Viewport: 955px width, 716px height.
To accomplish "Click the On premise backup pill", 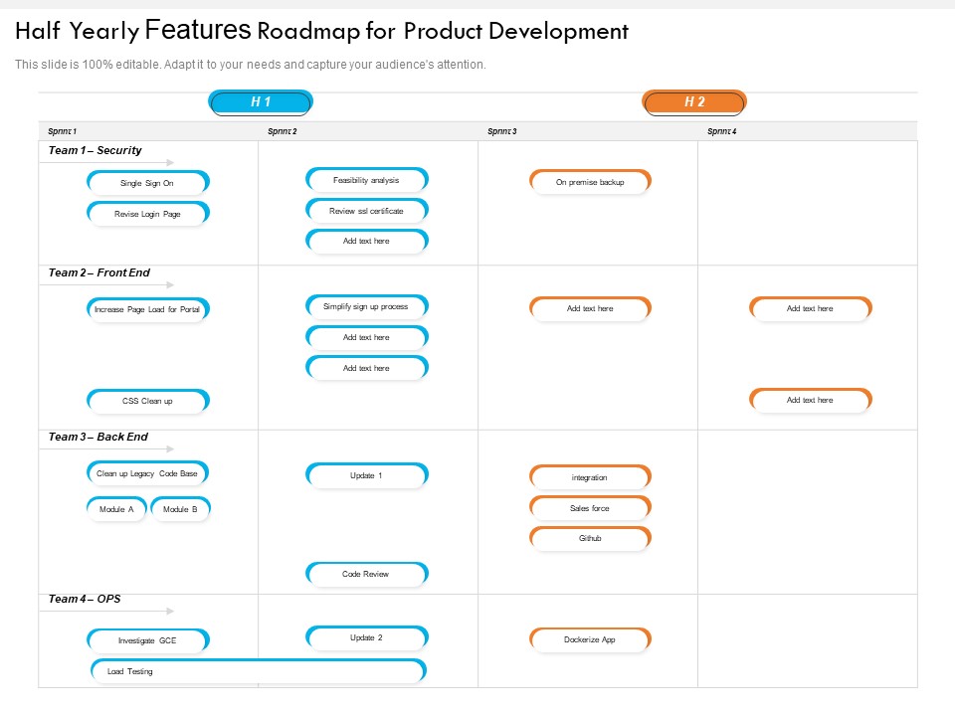I will (x=590, y=181).
